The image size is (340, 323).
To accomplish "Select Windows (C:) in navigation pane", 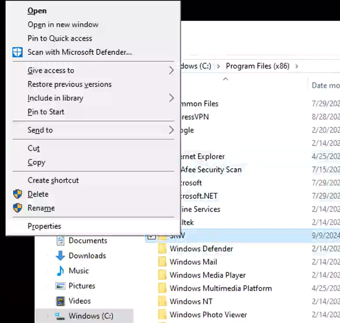I will [x=91, y=316].
